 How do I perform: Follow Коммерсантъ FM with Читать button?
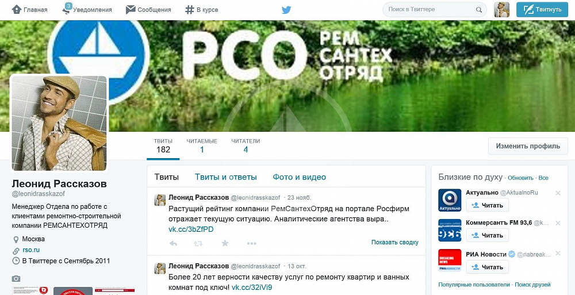[488, 235]
